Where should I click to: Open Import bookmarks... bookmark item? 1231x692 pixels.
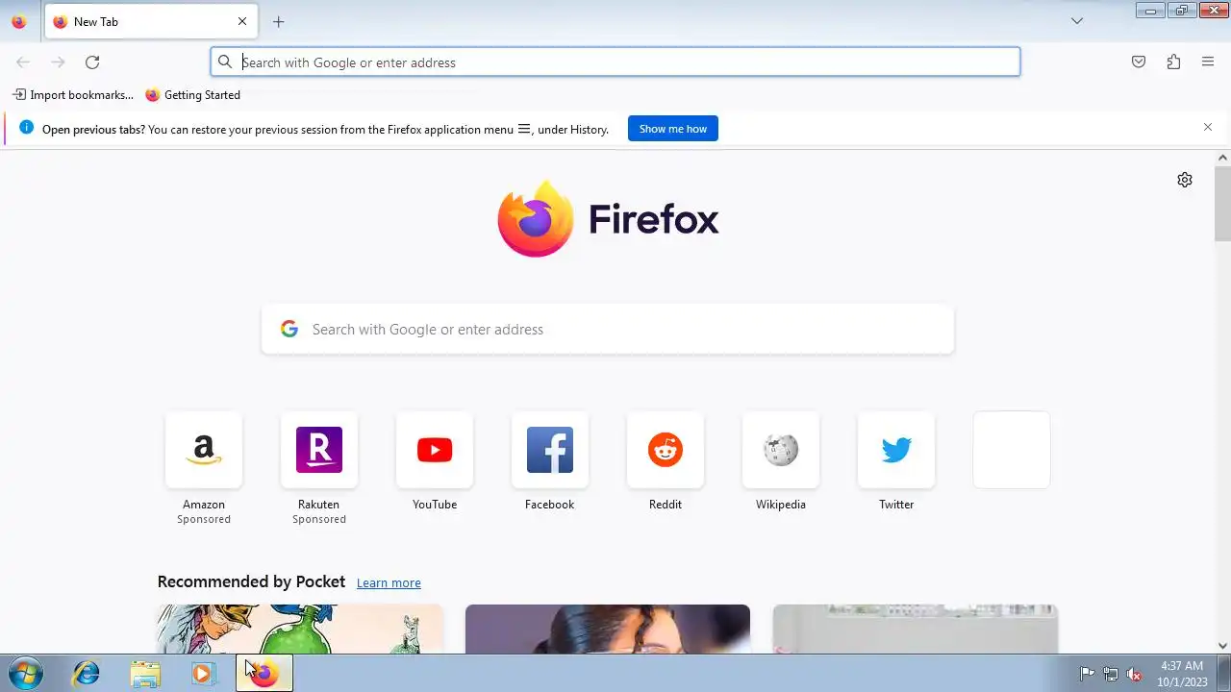(x=73, y=95)
